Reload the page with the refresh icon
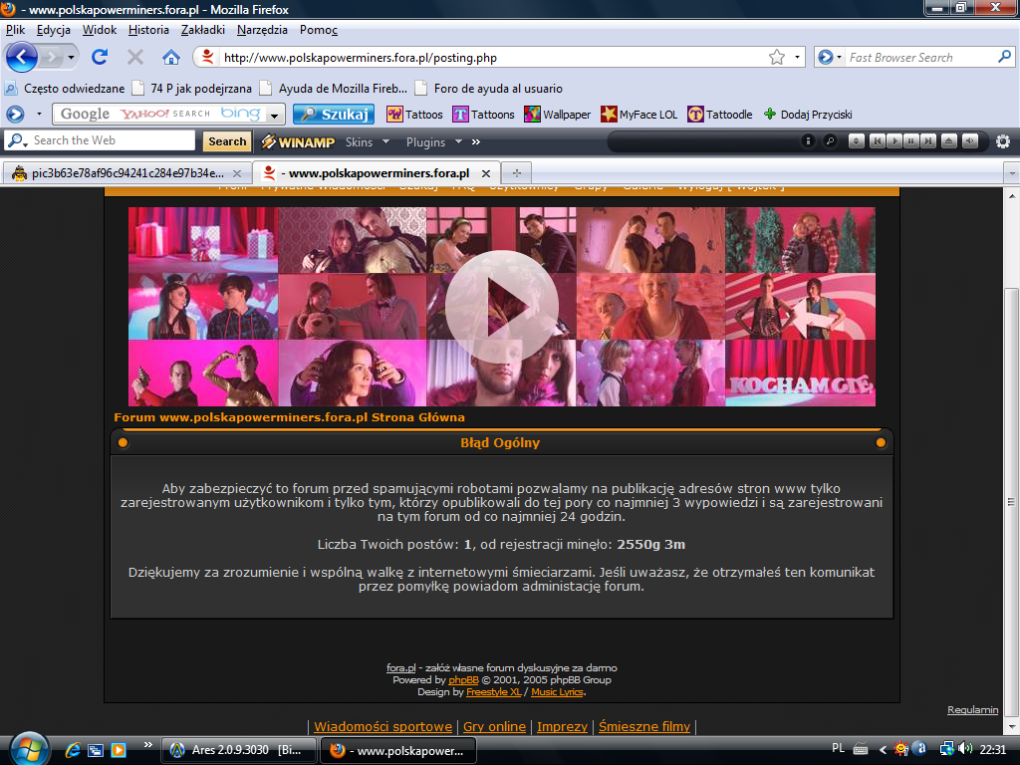 (x=98, y=57)
